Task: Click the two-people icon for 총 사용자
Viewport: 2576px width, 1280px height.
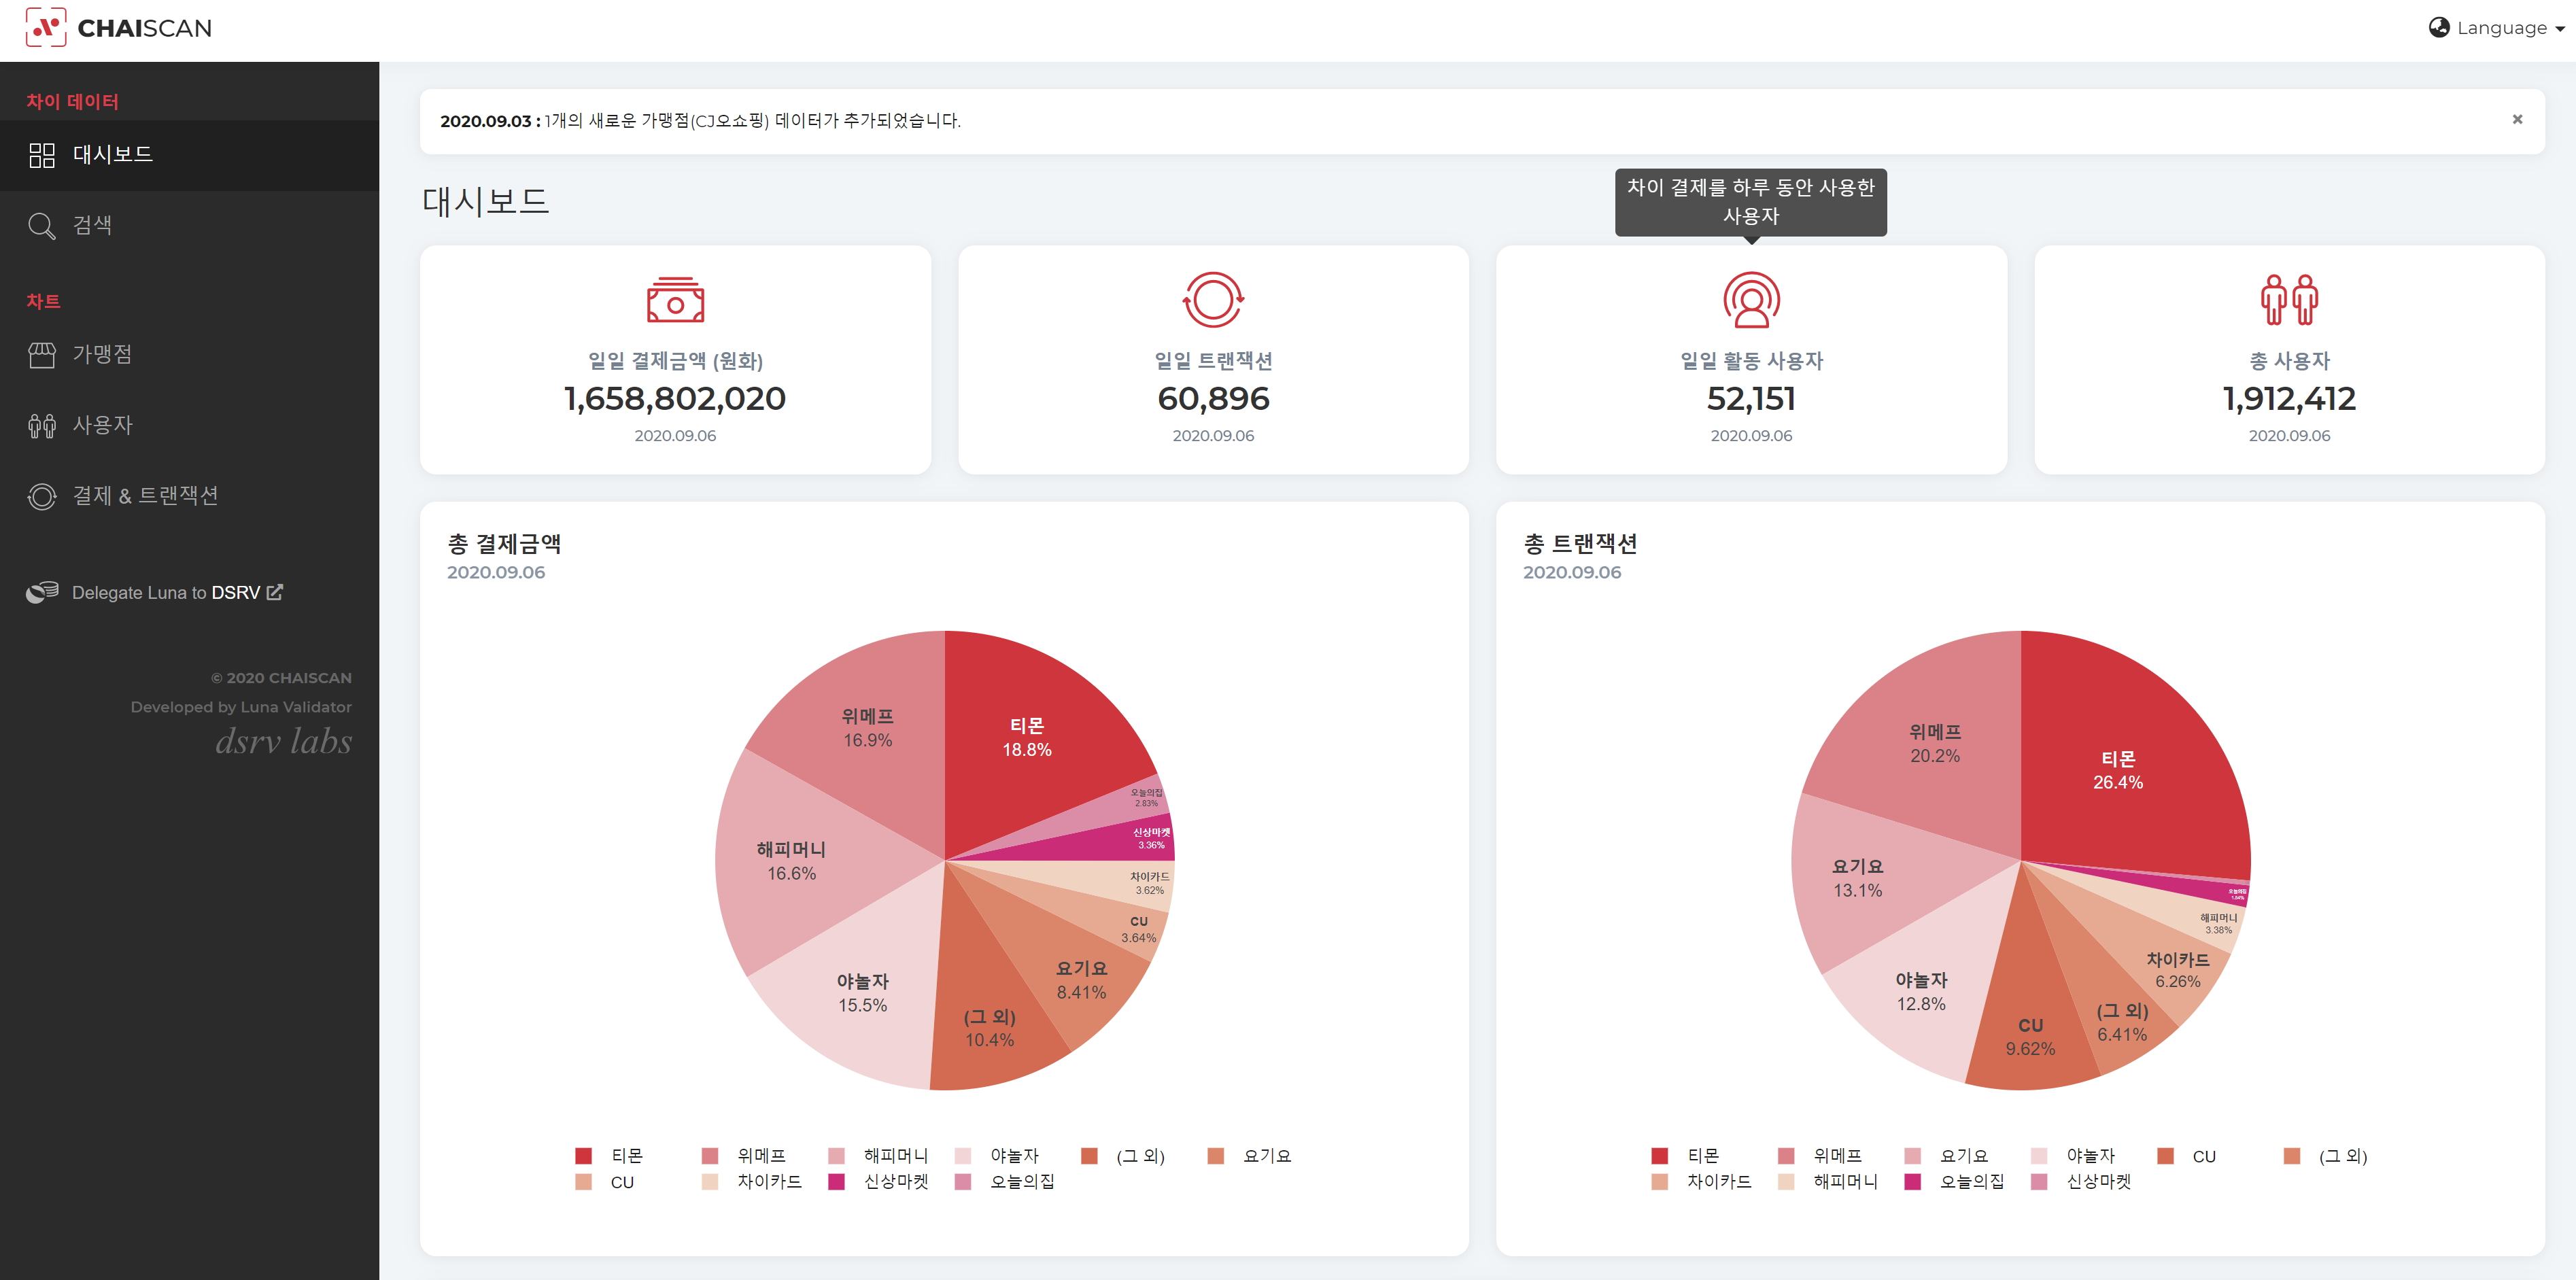Action: coord(2289,299)
